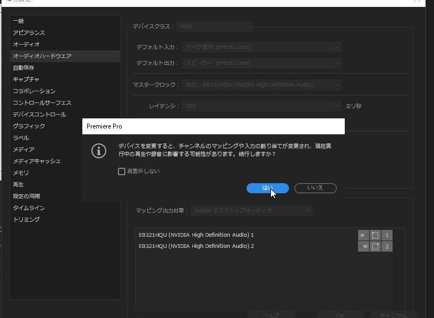The width and height of the screenshot is (434, 318).
Task: Click the channel number 1 icon
Action: point(387,235)
